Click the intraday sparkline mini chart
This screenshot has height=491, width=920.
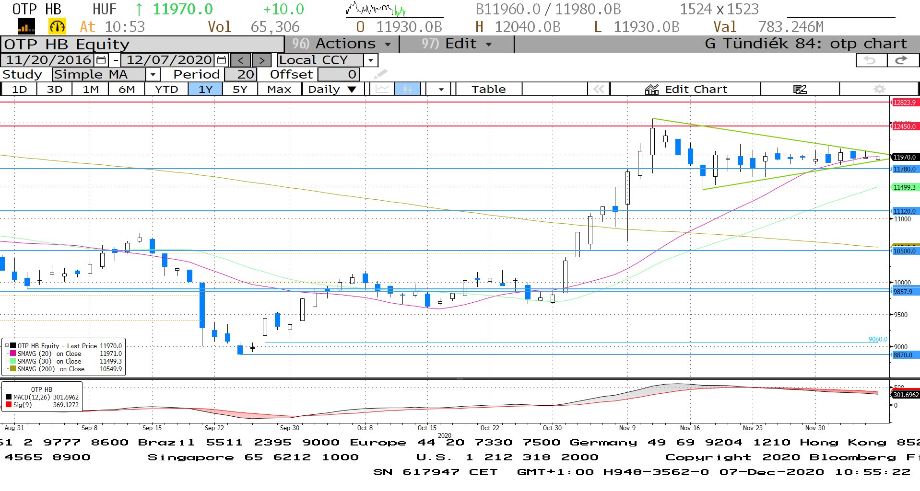[377, 9]
